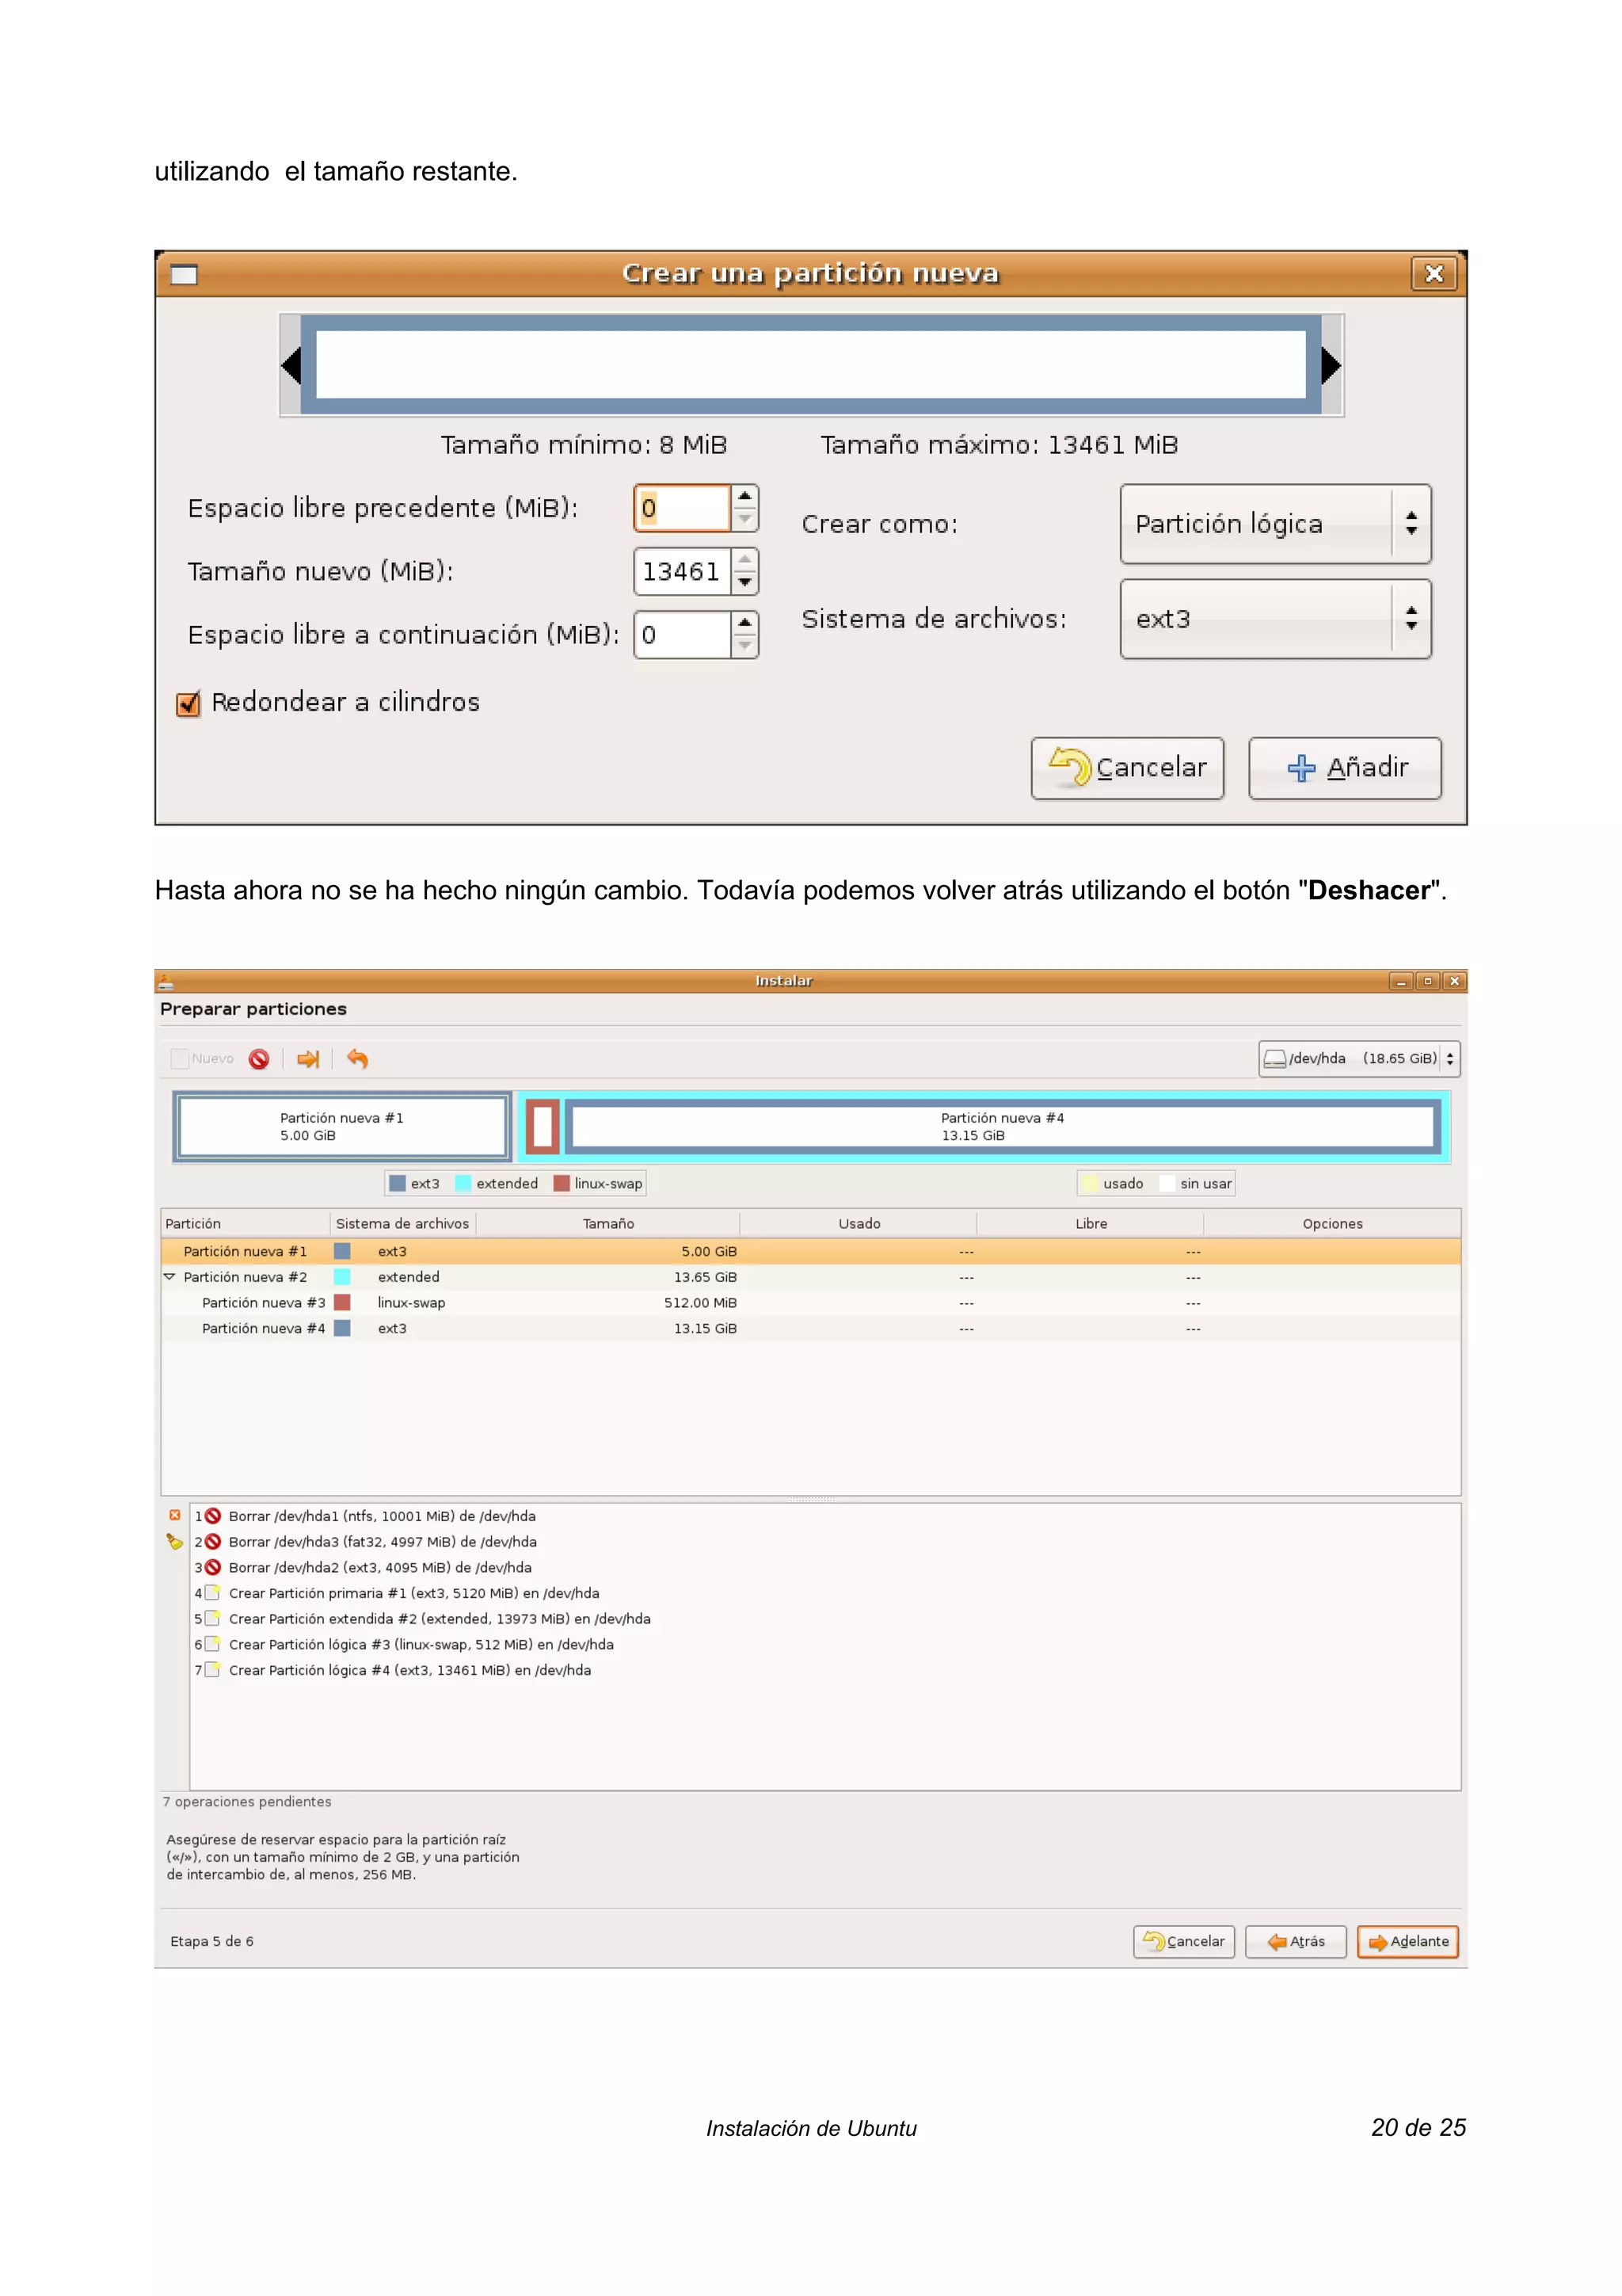The width and height of the screenshot is (1622, 2296).
Task: Select the Partición nueva #1 table row
Action: [810, 1252]
